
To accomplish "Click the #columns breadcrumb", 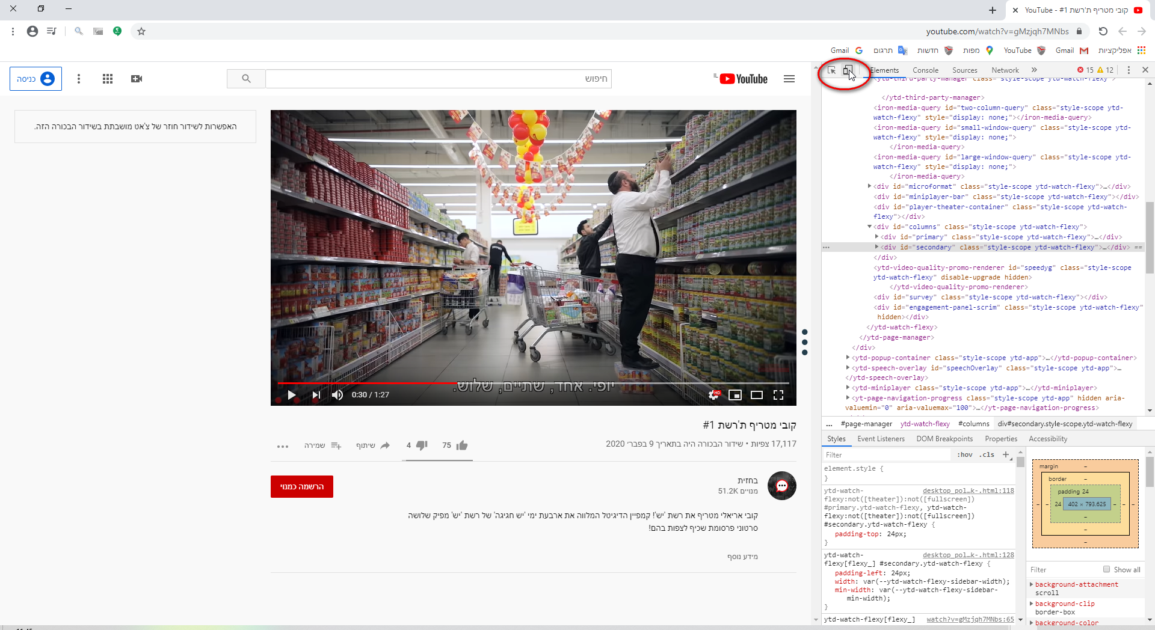I will point(973,424).
